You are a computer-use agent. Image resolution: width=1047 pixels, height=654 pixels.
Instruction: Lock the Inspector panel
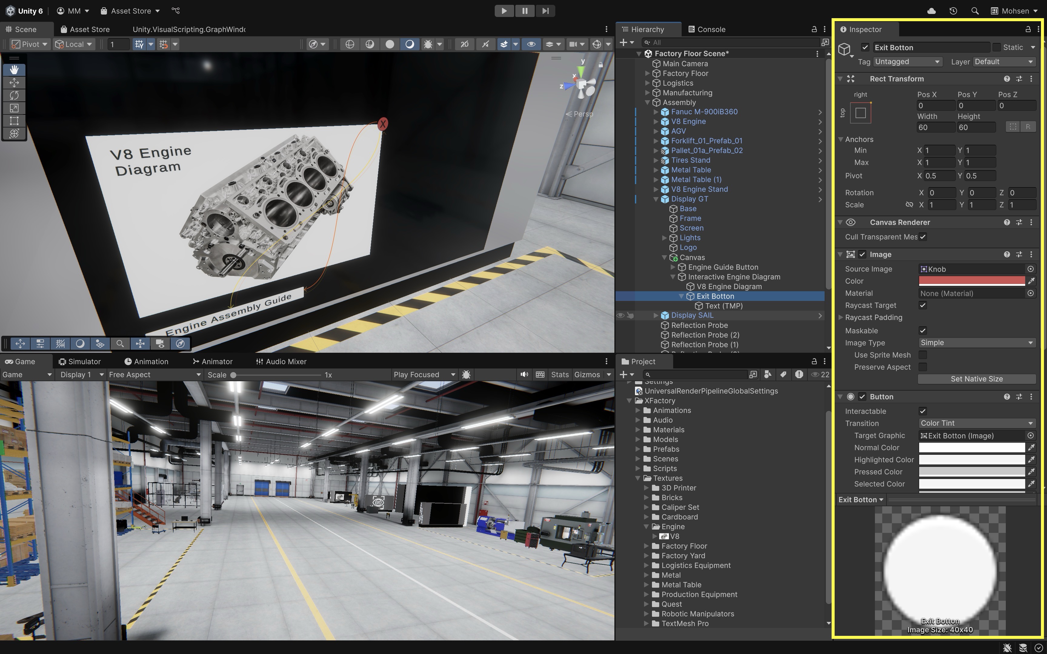[x=1028, y=29]
